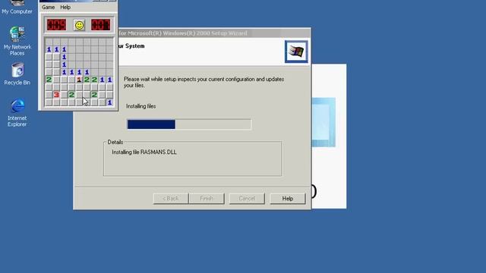Click the Minesweeper timer display showing 007

pos(101,25)
